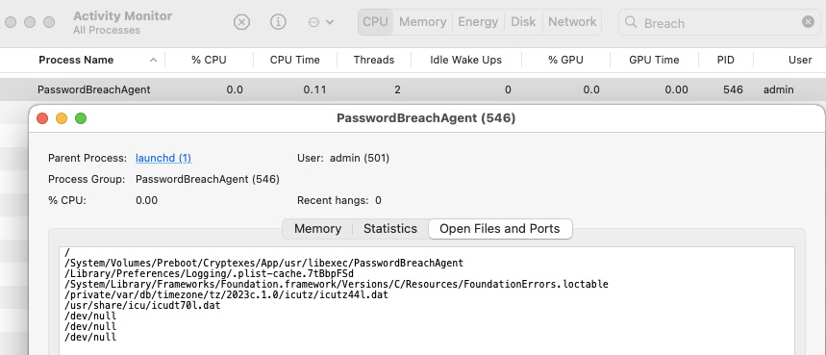The height and width of the screenshot is (355, 826).
Task: Show the Memory tab in inspector
Action: pos(317,229)
